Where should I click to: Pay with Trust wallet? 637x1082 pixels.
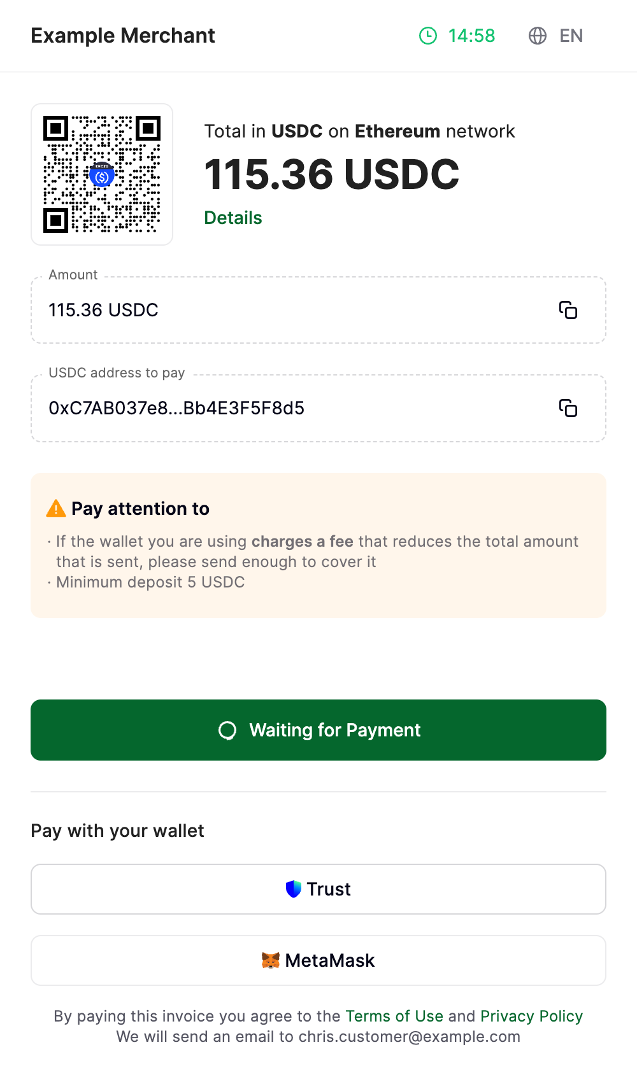point(318,889)
